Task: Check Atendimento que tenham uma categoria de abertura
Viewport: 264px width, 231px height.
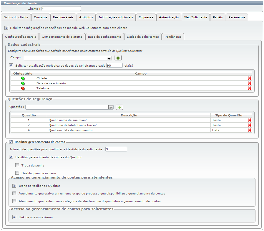Action: click(14, 201)
